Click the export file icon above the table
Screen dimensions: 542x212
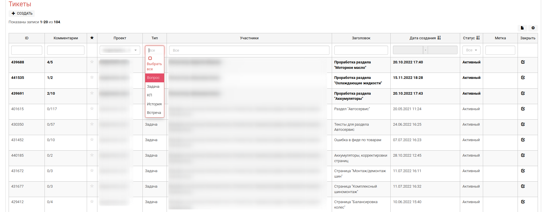[x=522, y=28]
